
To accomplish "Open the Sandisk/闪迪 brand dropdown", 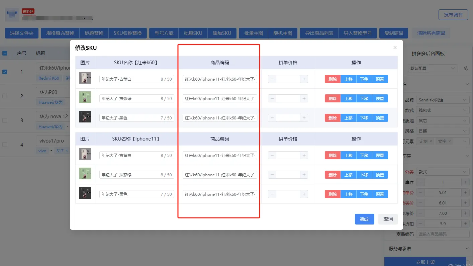I will tap(442, 100).
